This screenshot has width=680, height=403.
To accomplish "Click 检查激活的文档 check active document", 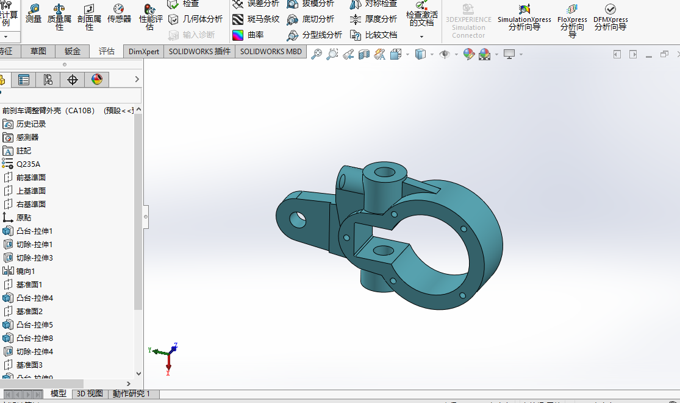I will (421, 14).
